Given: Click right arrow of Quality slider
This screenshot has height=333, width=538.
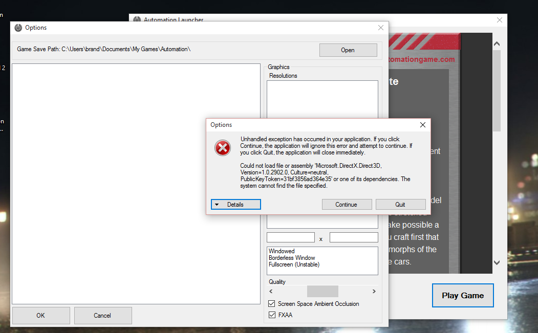Looking at the screenshot, I should (x=374, y=291).
